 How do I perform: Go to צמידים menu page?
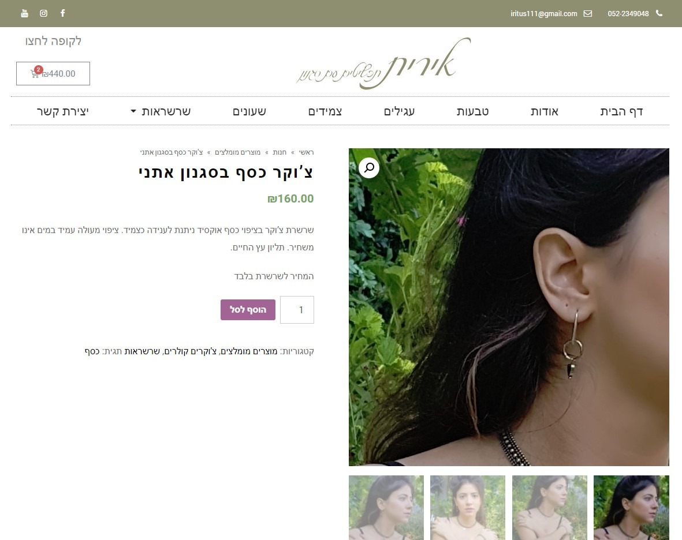pyautogui.click(x=325, y=111)
